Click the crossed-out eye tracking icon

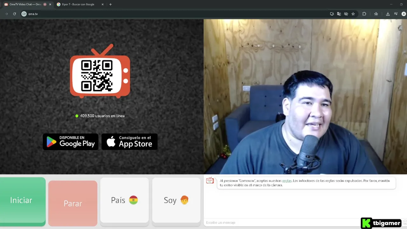[346, 14]
